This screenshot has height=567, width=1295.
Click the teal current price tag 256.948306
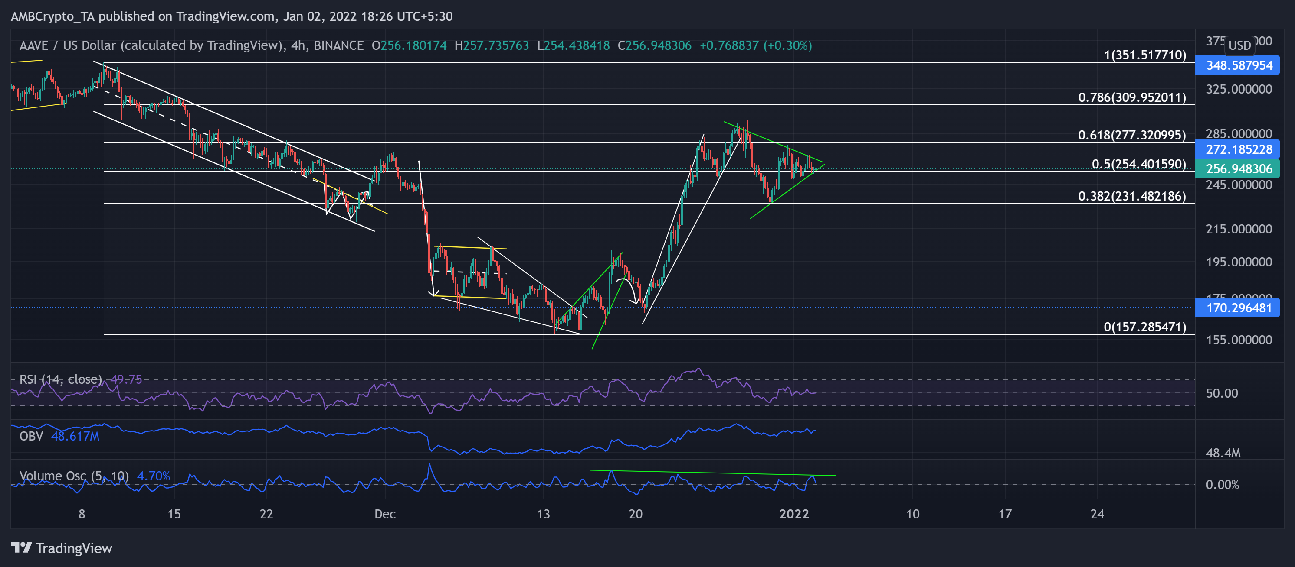tap(1238, 169)
